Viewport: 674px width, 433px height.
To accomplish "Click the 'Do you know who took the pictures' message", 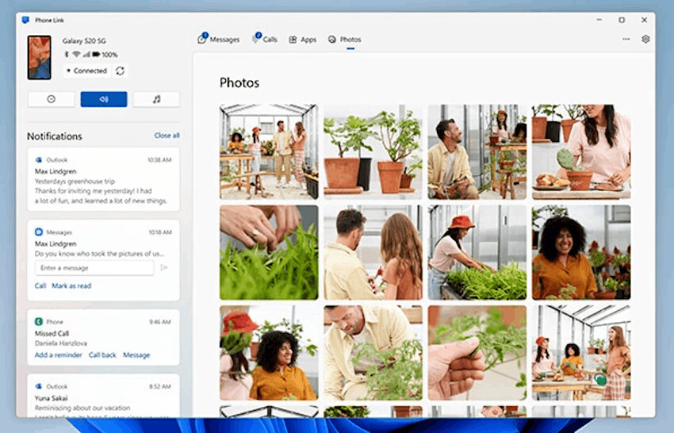I will click(99, 254).
